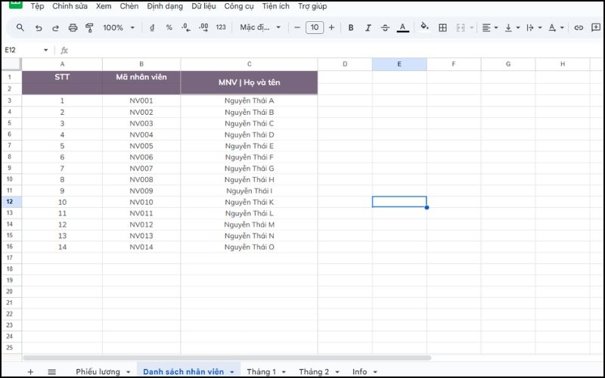Open the horizontal align dropdown
The height and width of the screenshot is (378, 605).
click(490, 28)
